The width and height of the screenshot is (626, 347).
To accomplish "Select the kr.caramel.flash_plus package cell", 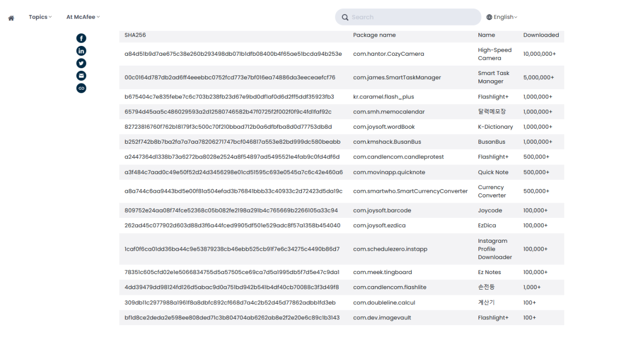I will 383,97.
